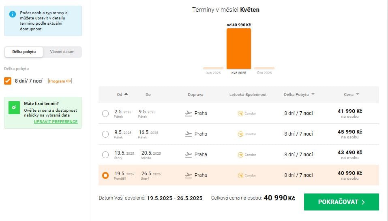Click the green gear icon beside Máte fixní termín
Screen dimensions: 388x221
pos(14,107)
